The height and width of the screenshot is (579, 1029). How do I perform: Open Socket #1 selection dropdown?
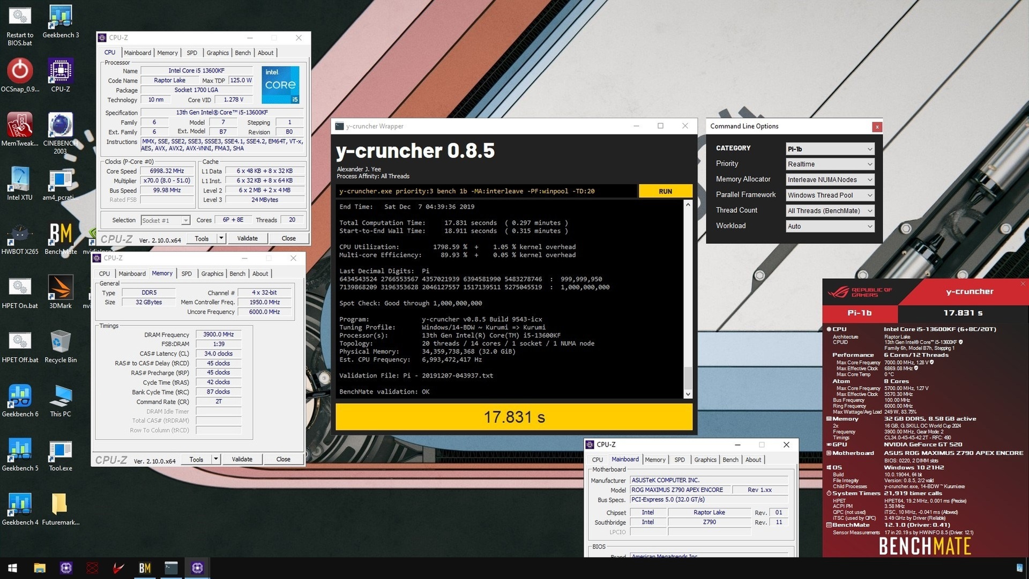click(165, 220)
